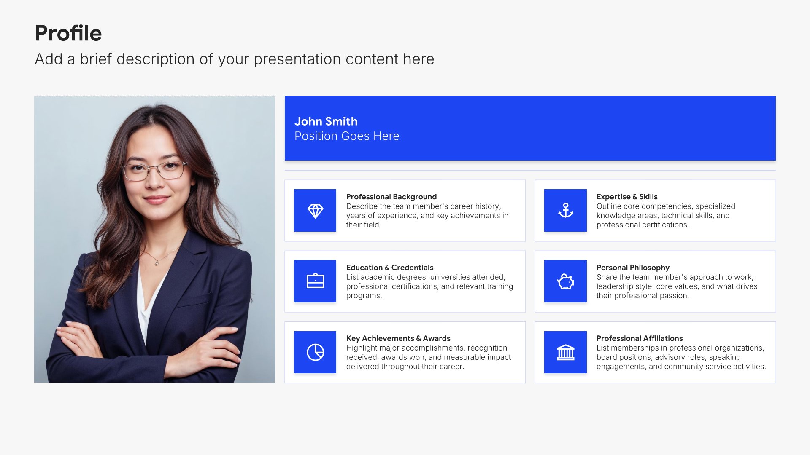The height and width of the screenshot is (455, 810).
Task: Select the piggy bank icon beside Personal Philosophy
Action: pyautogui.click(x=565, y=281)
